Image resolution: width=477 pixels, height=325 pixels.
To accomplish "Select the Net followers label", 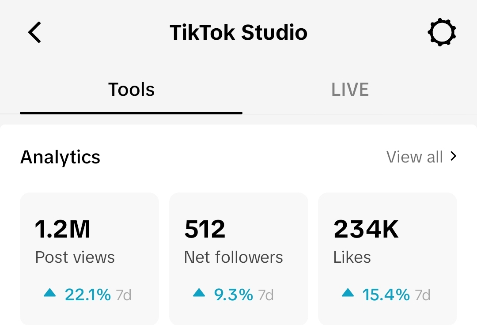I will pyautogui.click(x=233, y=257).
